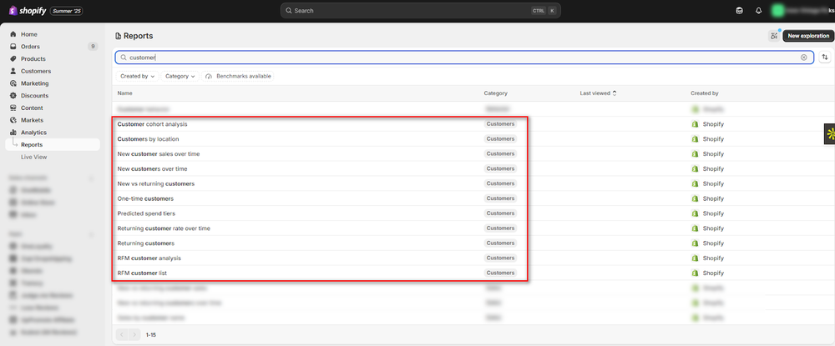Click the Category column header
The height and width of the screenshot is (346, 835).
(496, 93)
